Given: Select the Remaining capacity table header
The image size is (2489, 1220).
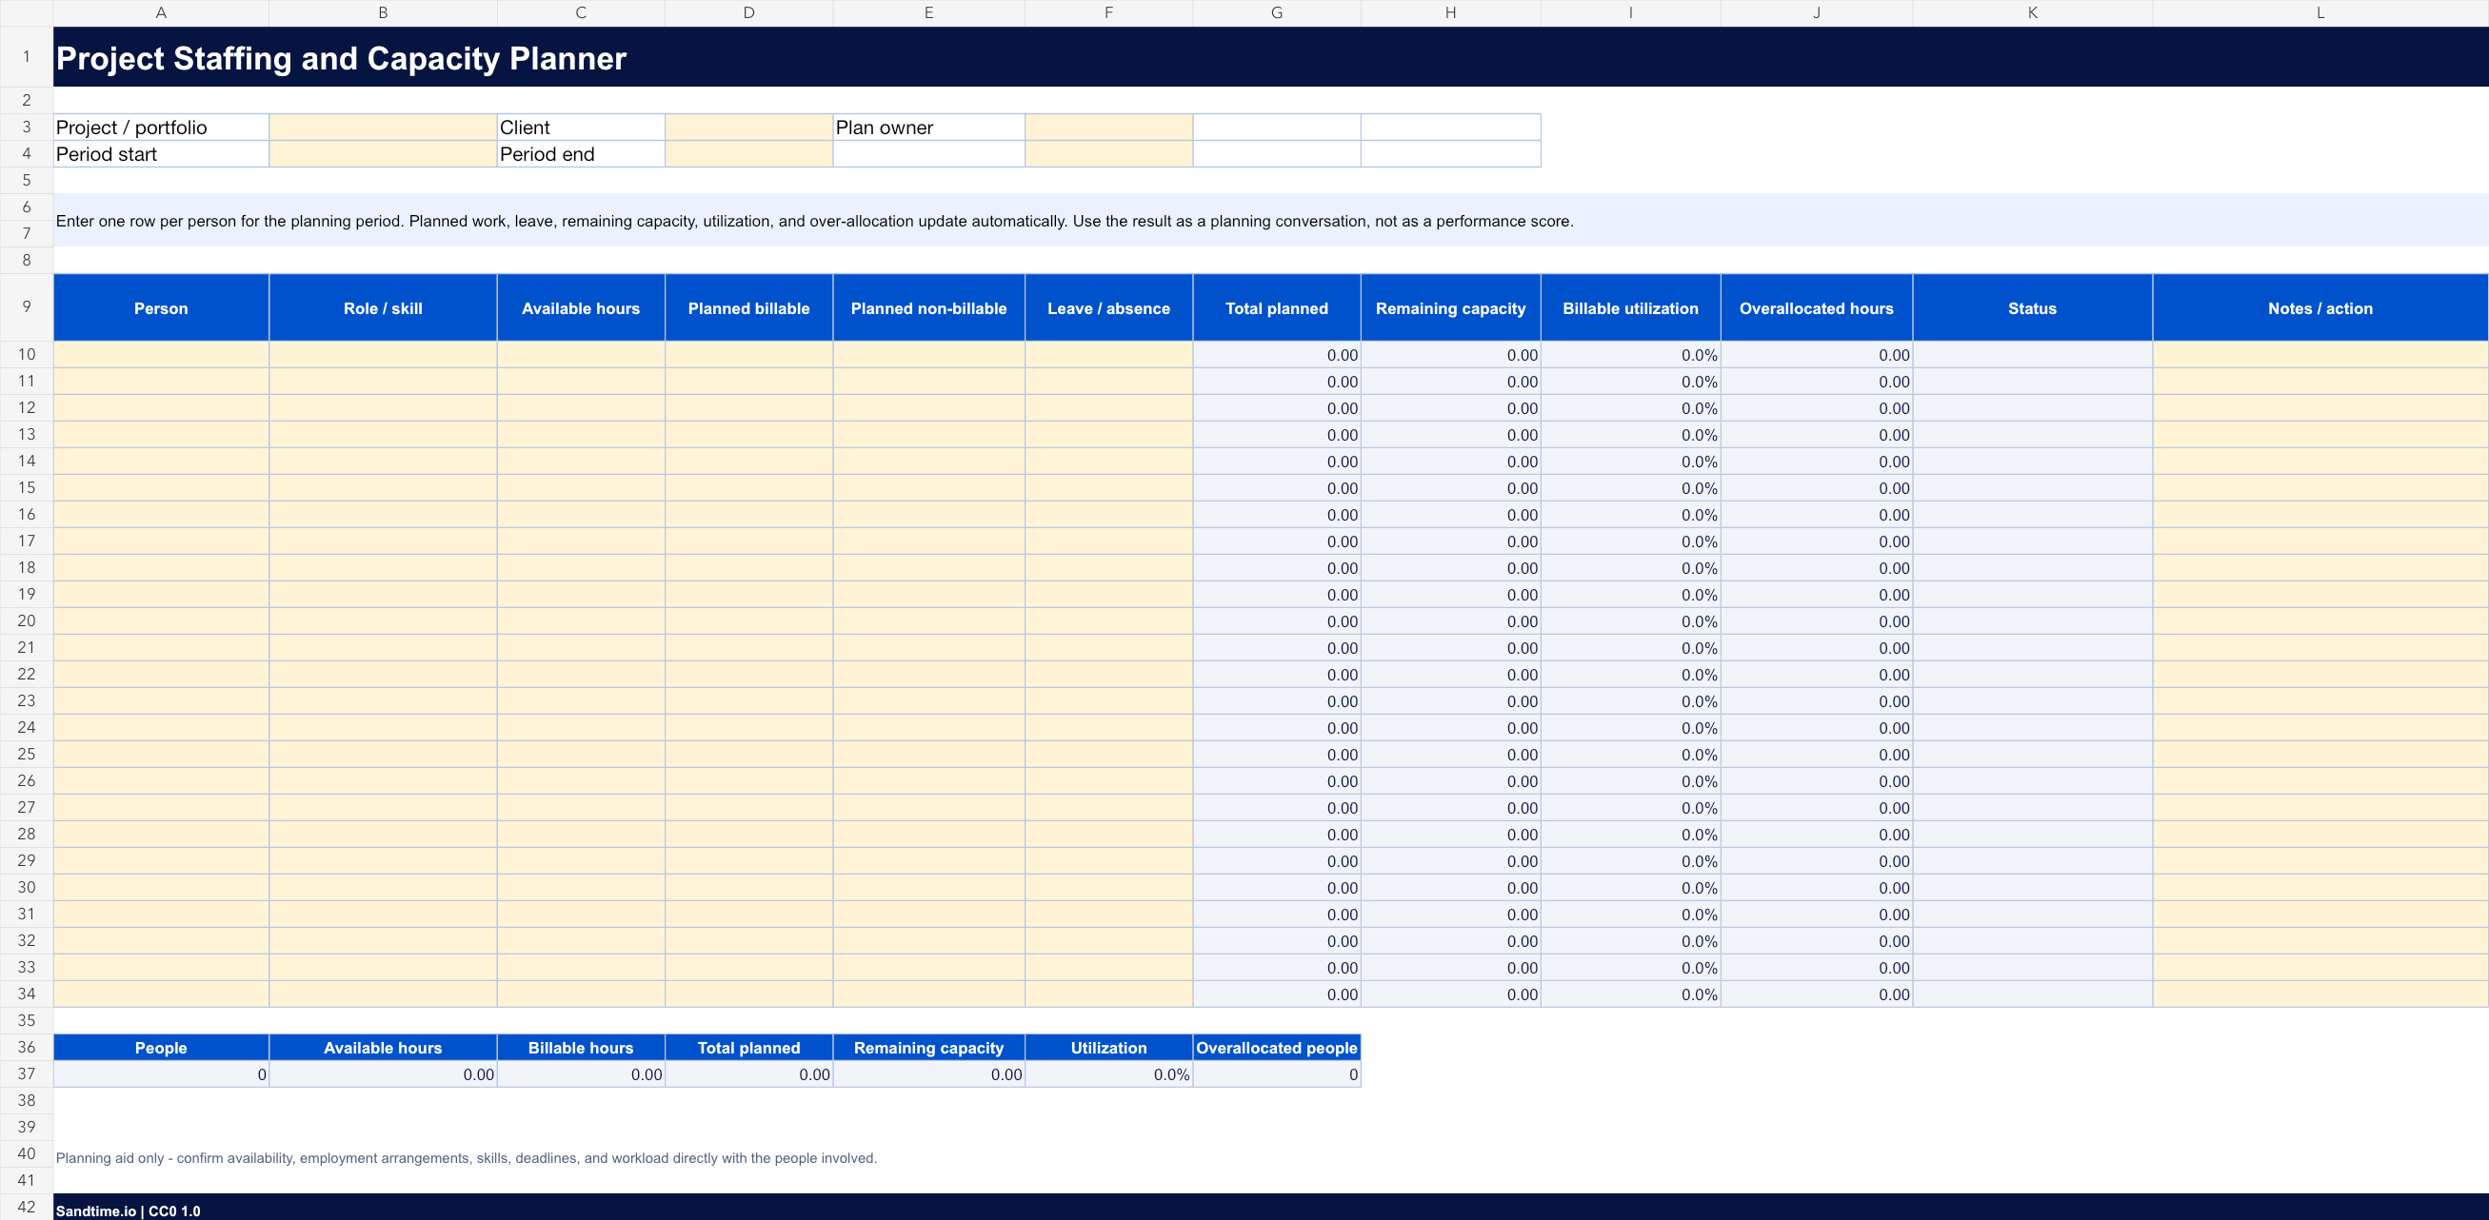Looking at the screenshot, I should pyautogui.click(x=1450, y=308).
